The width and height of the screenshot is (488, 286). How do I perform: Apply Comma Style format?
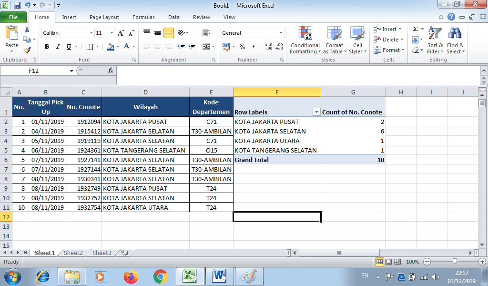(254, 47)
